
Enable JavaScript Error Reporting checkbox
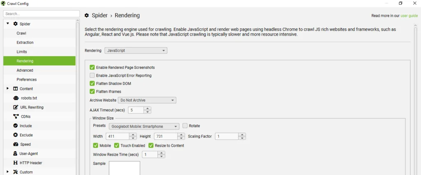92,75
